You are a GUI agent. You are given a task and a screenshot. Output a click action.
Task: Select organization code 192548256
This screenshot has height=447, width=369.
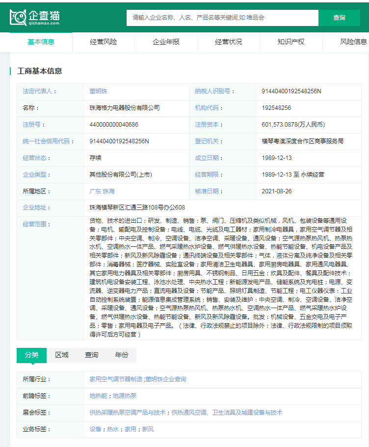click(x=276, y=108)
